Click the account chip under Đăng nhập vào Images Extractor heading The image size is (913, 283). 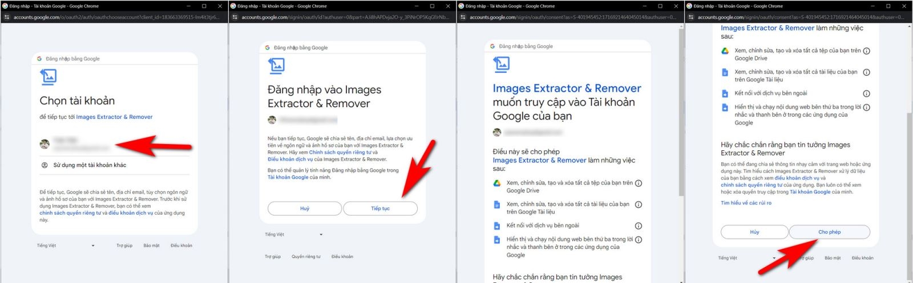[302, 120]
